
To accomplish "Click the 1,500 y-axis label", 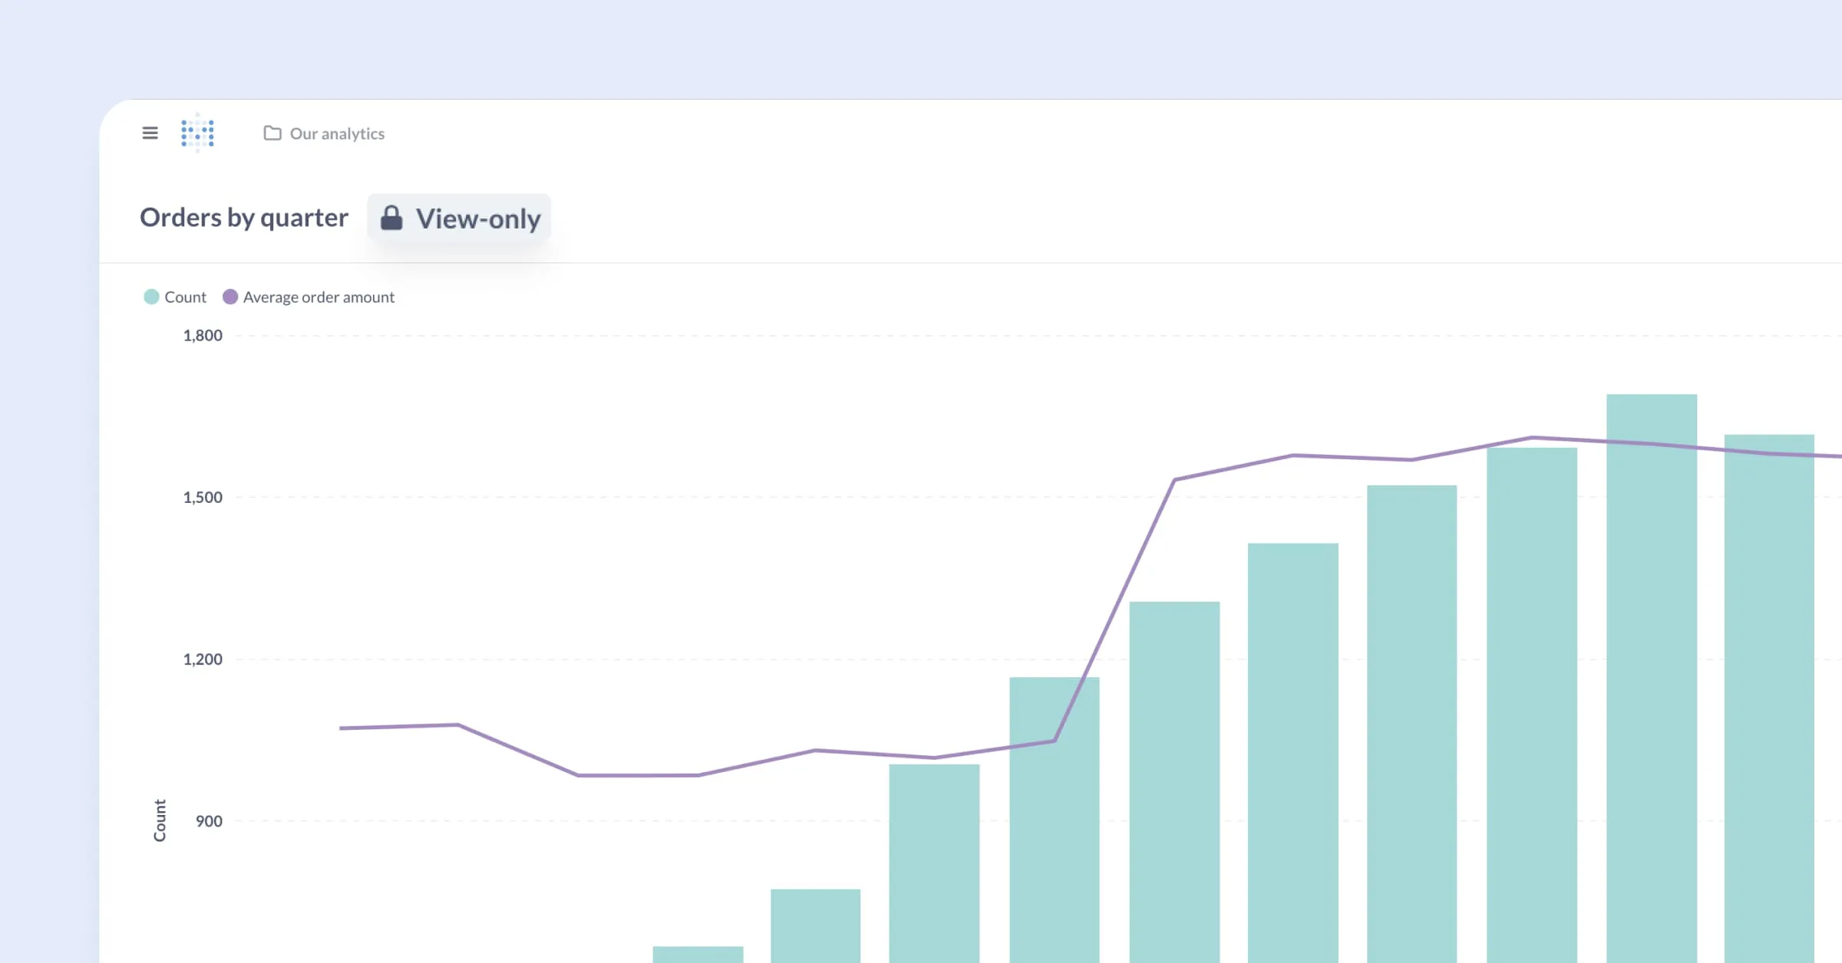I will 203,497.
